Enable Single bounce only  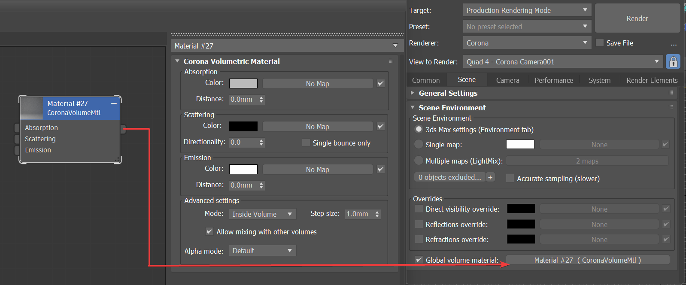click(306, 142)
